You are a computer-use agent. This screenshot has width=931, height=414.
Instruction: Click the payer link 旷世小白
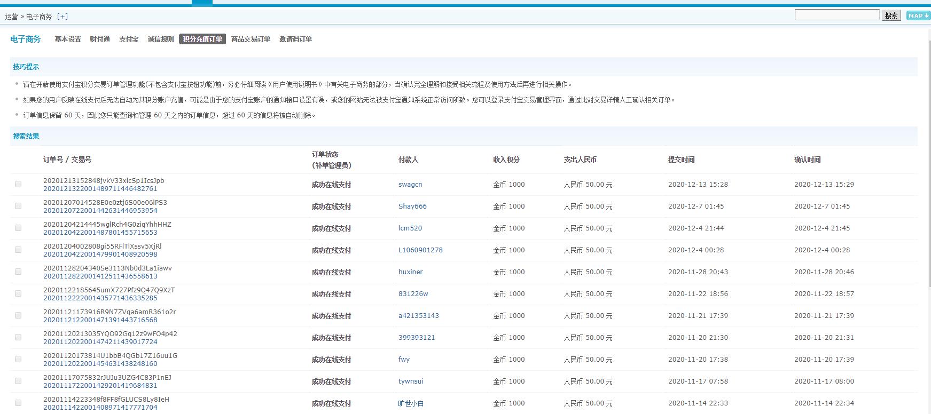tap(411, 403)
